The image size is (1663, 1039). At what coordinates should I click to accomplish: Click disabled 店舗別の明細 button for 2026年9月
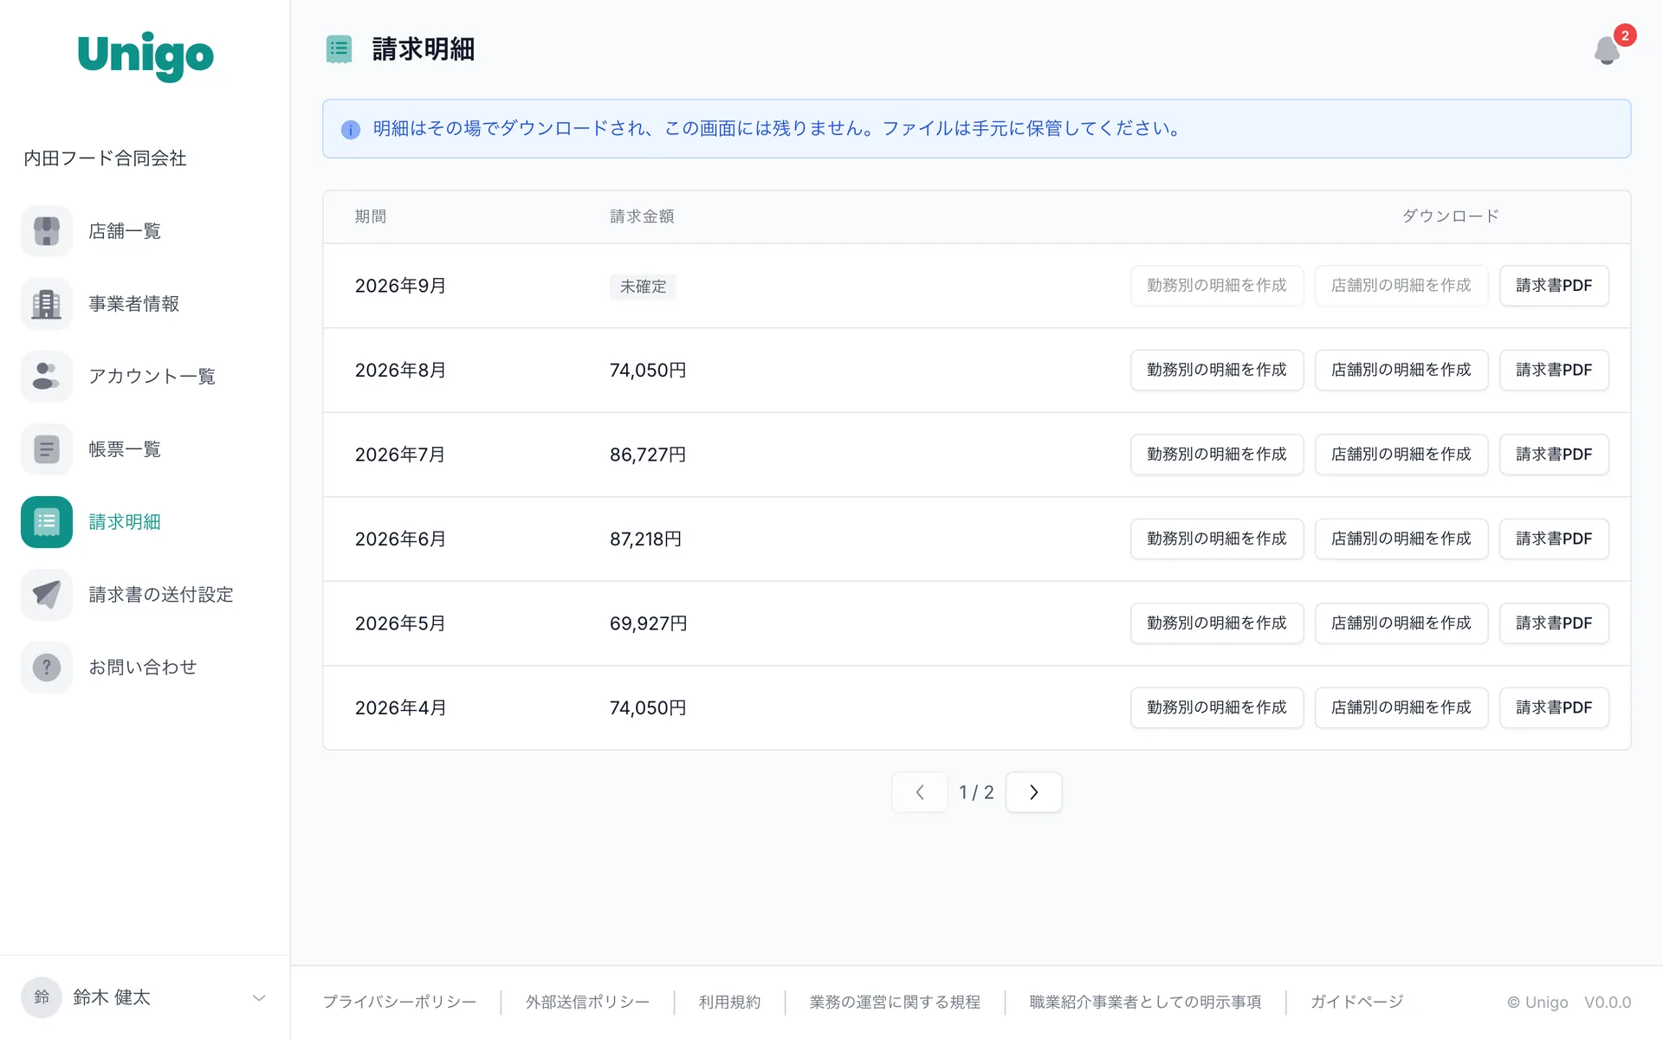click(x=1401, y=286)
